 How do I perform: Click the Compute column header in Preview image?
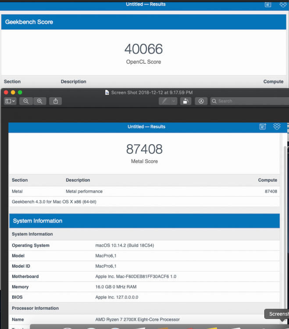268,180
